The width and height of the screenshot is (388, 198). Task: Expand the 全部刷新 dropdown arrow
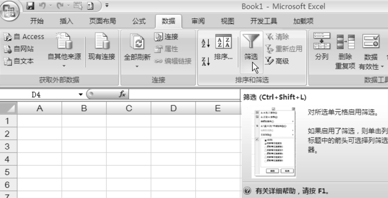click(137, 66)
